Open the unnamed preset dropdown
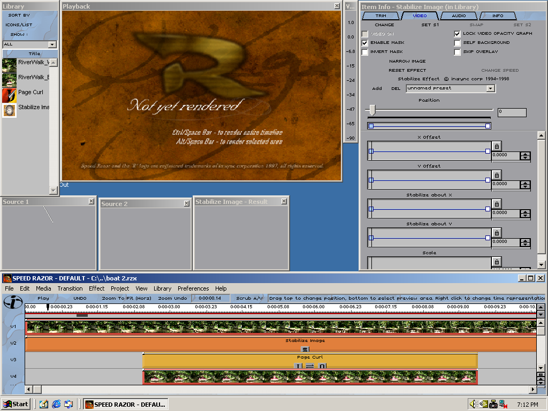The height and width of the screenshot is (411, 548). tap(491, 88)
